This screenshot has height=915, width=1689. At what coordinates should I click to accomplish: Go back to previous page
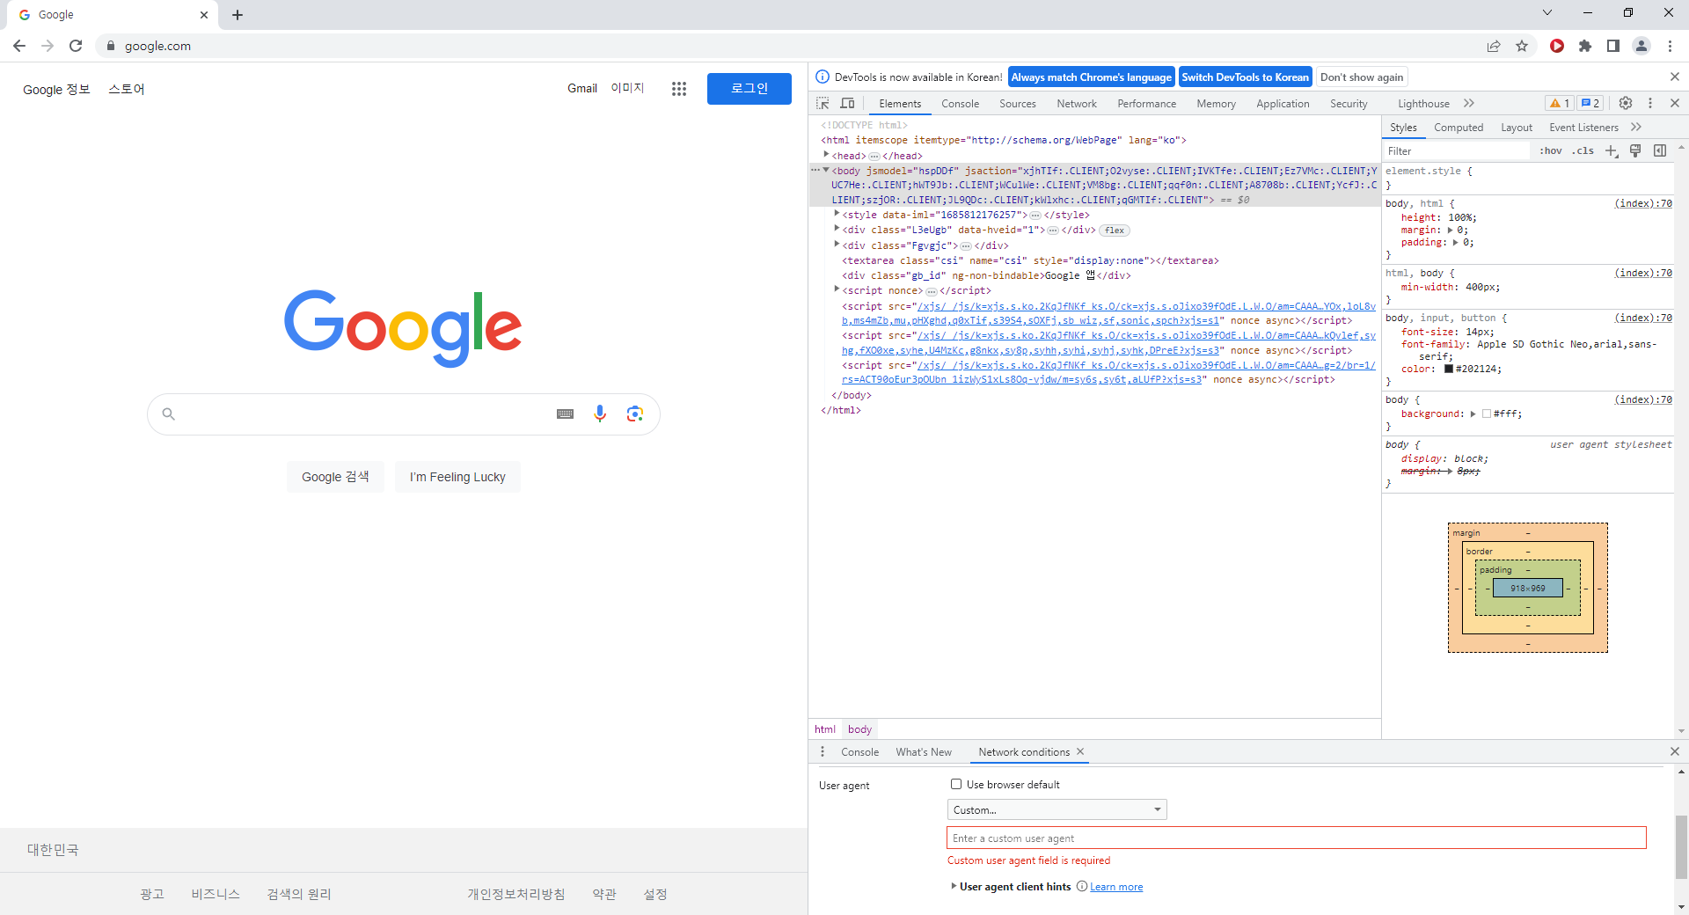click(19, 46)
